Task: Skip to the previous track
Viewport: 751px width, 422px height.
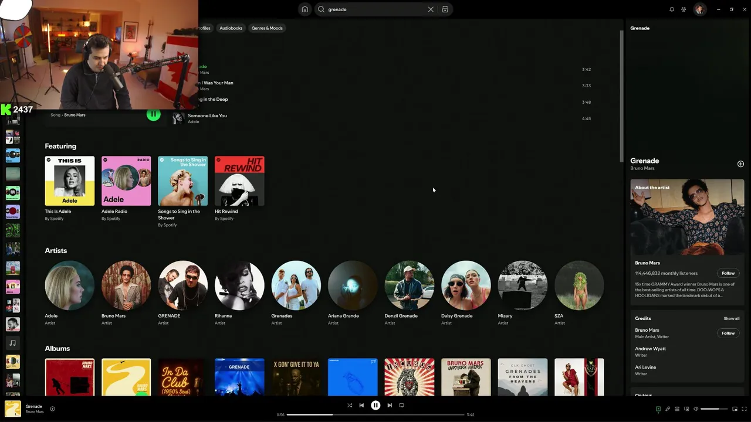Action: pyautogui.click(x=361, y=405)
